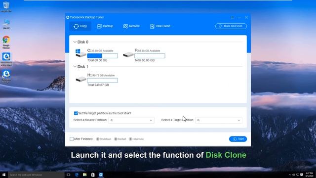316x178 pixels.
Task: Open the first Cocosenor desktop shortcut below Chrome
Action: [x=6, y=59]
